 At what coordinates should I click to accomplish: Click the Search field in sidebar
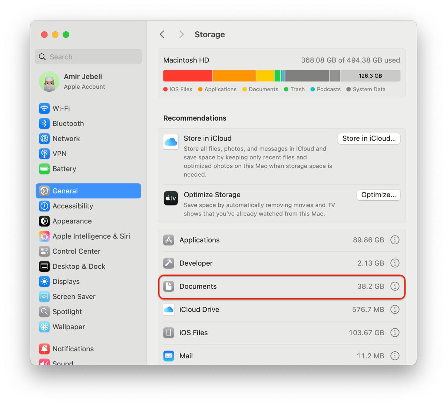coord(88,57)
